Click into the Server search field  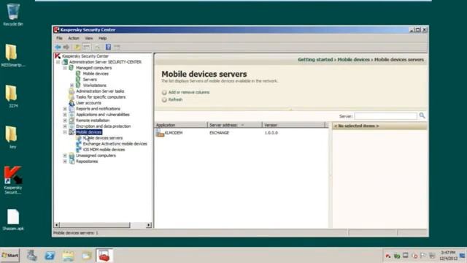pos(385,116)
